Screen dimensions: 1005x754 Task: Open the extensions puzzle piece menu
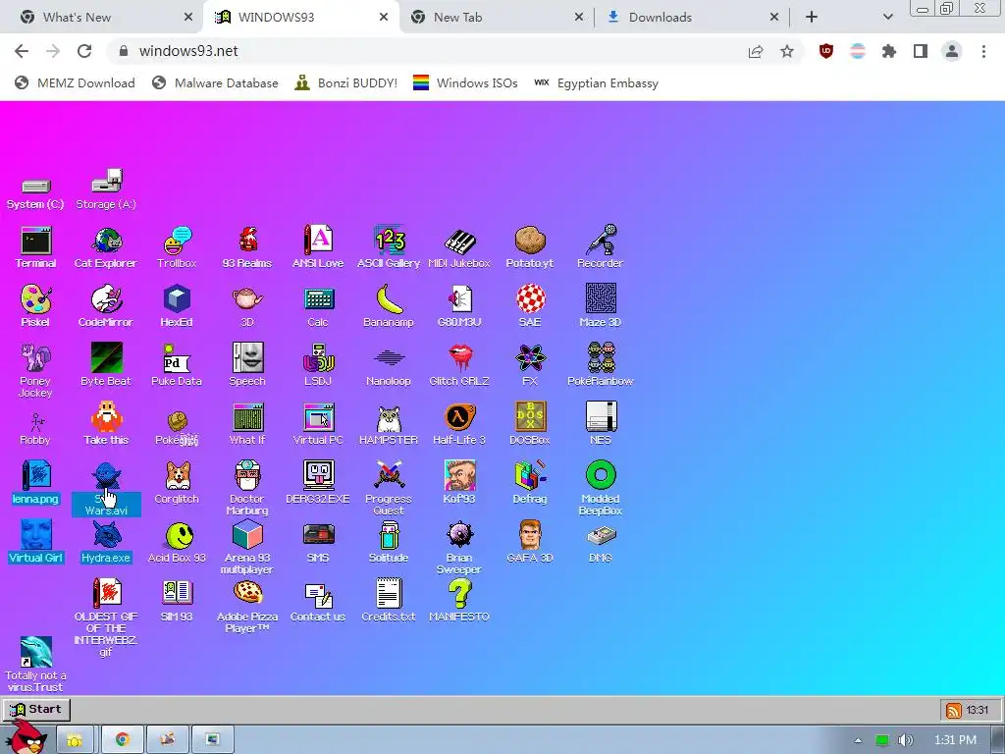[889, 51]
